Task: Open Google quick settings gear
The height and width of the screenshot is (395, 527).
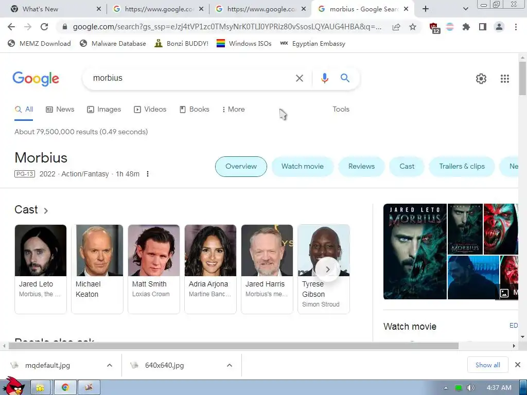Action: click(x=481, y=79)
